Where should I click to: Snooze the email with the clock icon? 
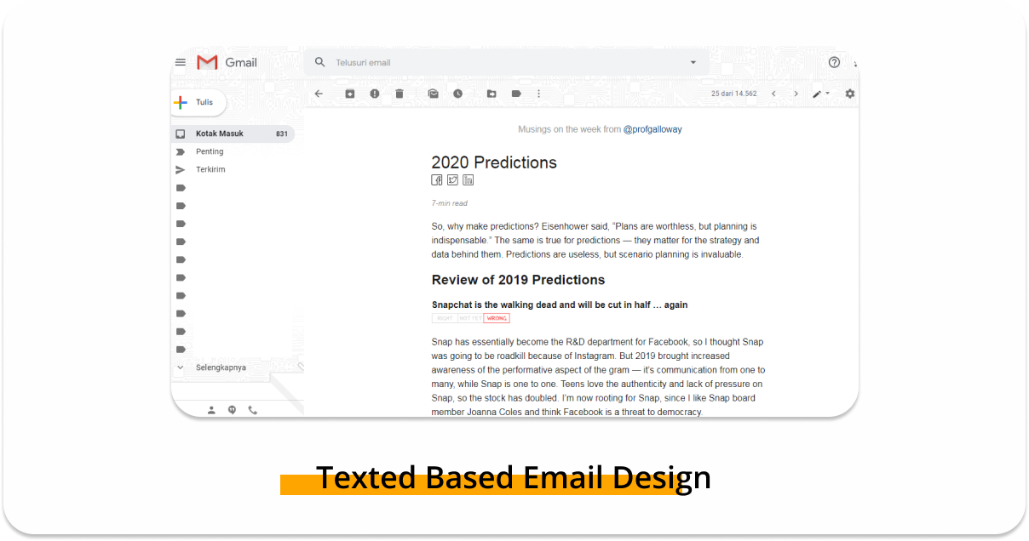point(457,94)
